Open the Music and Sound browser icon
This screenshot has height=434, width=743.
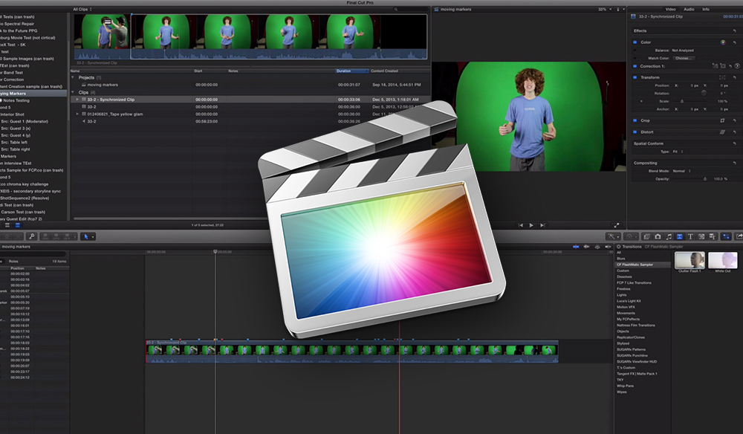667,236
